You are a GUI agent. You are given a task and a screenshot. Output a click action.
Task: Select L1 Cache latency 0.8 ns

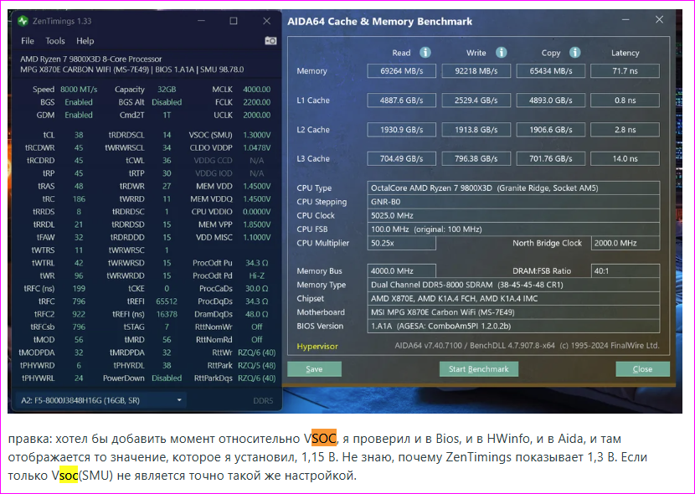[x=625, y=100]
